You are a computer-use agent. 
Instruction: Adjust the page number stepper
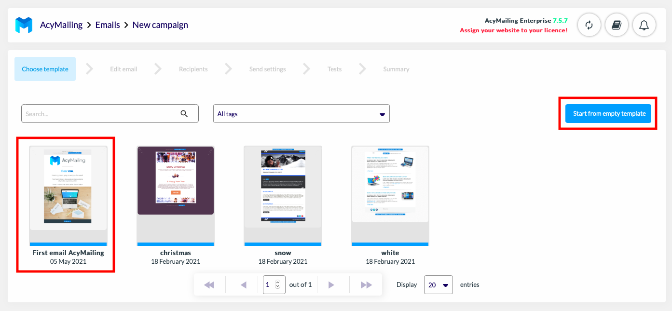(277, 285)
